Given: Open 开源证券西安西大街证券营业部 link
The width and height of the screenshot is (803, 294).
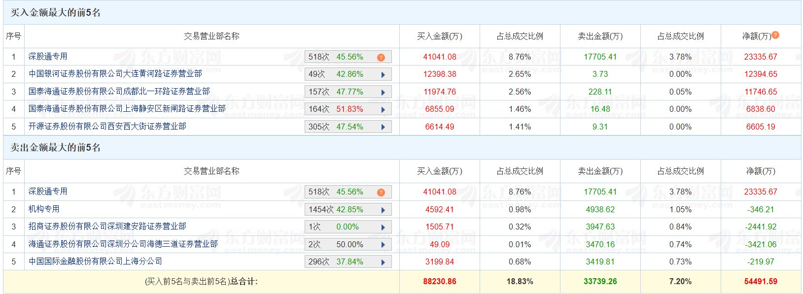Looking at the screenshot, I should [107, 126].
